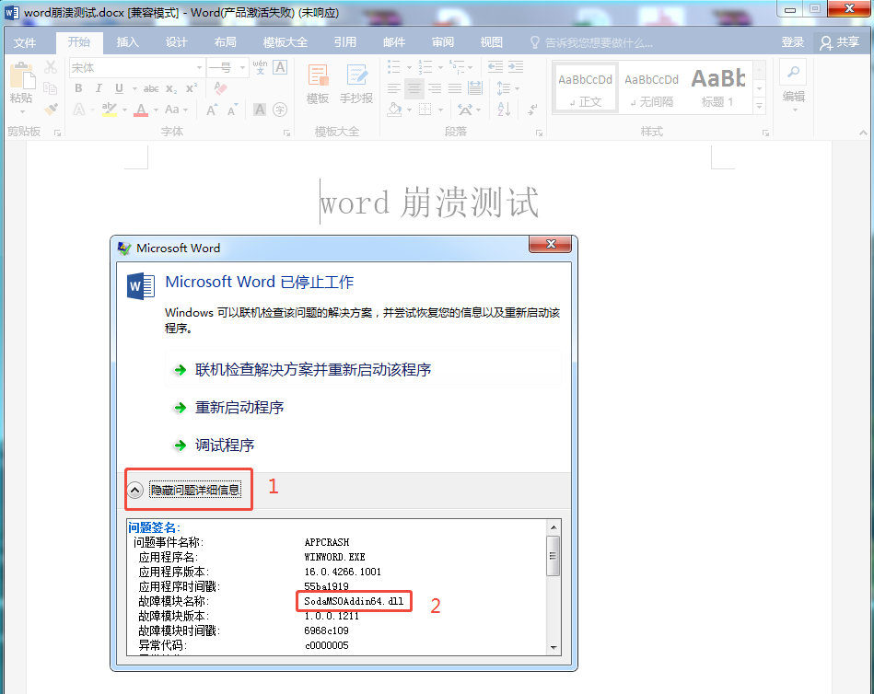Viewport: 874px width, 694px height.
Task: Click the problem details scrollbar down arrow
Action: coord(554,647)
